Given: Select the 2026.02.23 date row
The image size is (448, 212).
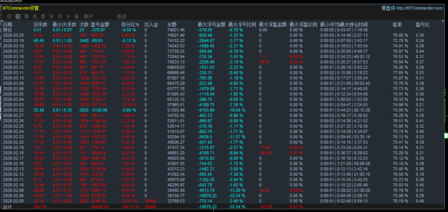Looking at the screenshot, I should click(x=13, y=137).
